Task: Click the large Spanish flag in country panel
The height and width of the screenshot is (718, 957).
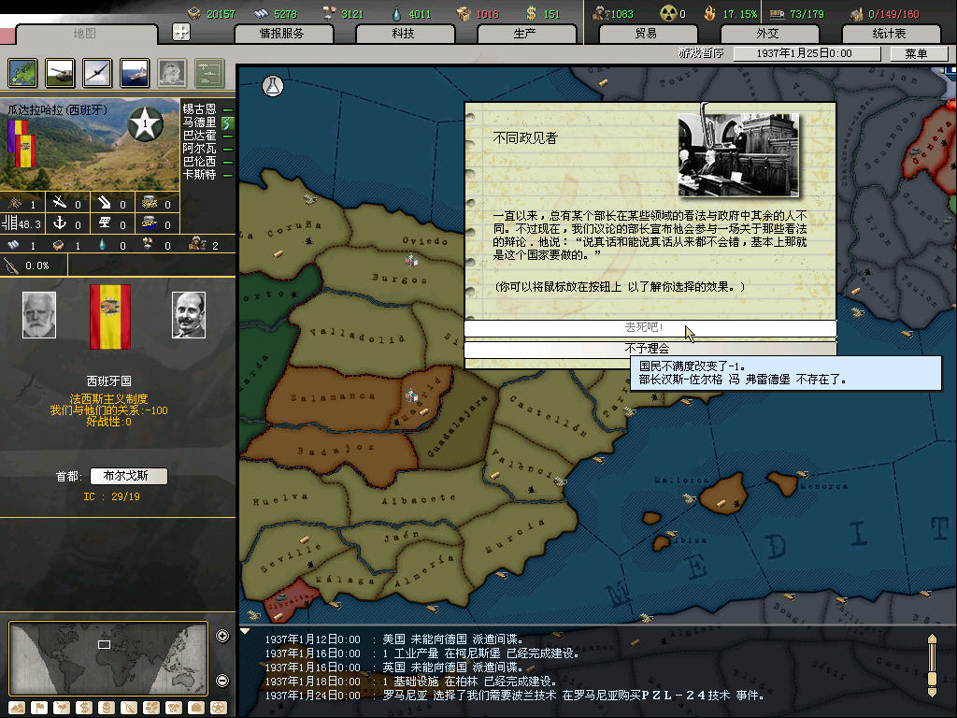Action: click(110, 317)
